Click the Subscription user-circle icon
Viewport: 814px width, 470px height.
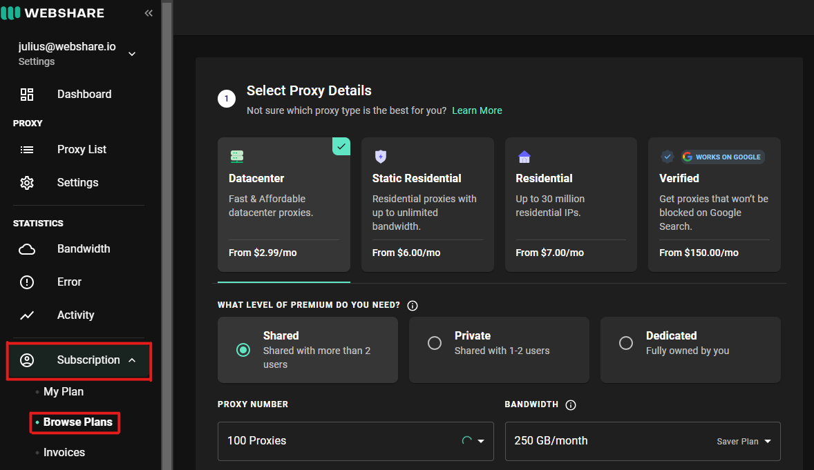tap(27, 360)
